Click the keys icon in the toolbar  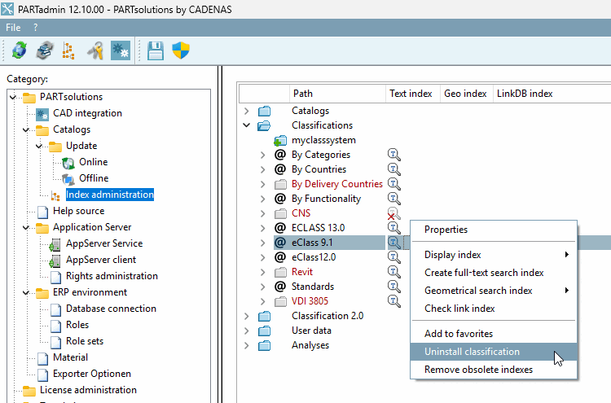95,50
